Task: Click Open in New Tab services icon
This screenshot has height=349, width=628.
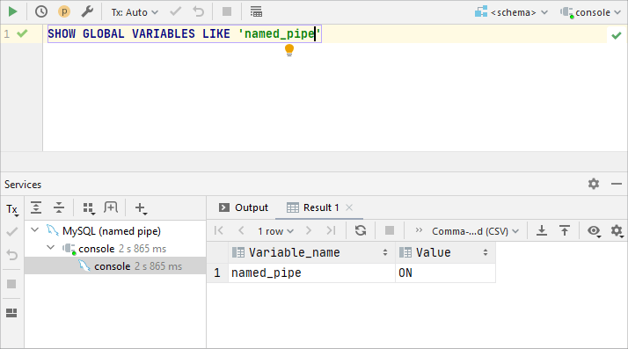Action: (111, 207)
